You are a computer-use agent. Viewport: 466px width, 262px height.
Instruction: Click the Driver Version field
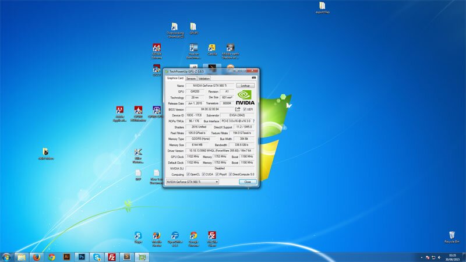220,151
